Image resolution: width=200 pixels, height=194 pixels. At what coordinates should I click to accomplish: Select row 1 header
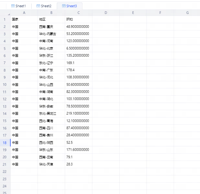pyautogui.click(x=5, y=19)
